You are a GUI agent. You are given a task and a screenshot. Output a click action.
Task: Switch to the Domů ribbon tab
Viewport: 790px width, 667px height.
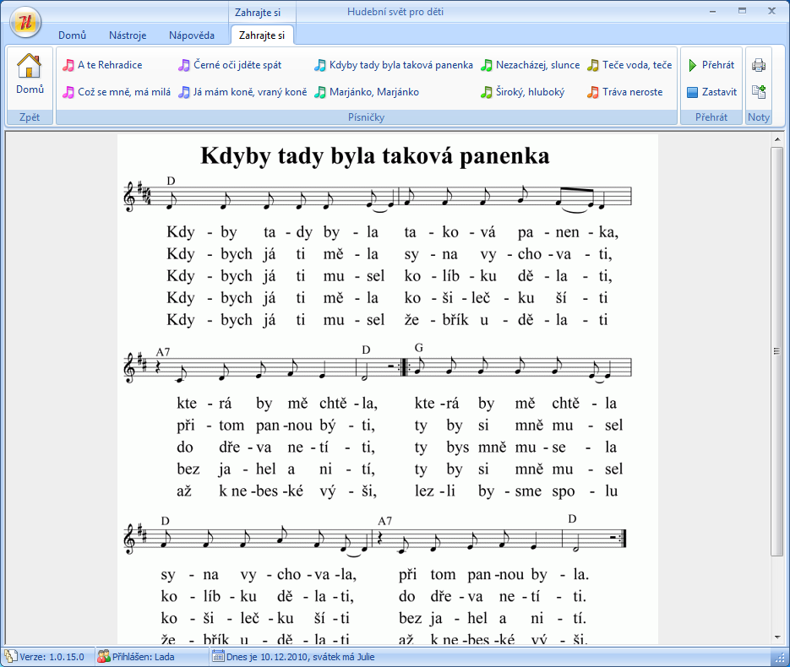(x=72, y=35)
